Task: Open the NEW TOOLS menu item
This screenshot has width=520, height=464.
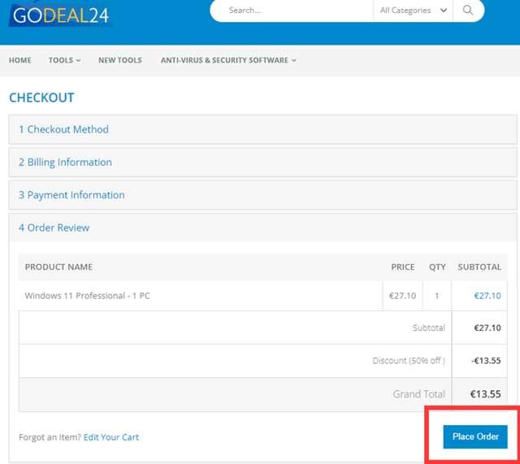Action: coord(119,60)
